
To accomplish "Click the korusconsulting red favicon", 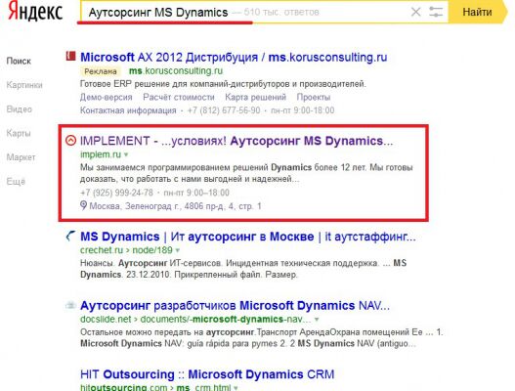I will [x=70, y=56].
